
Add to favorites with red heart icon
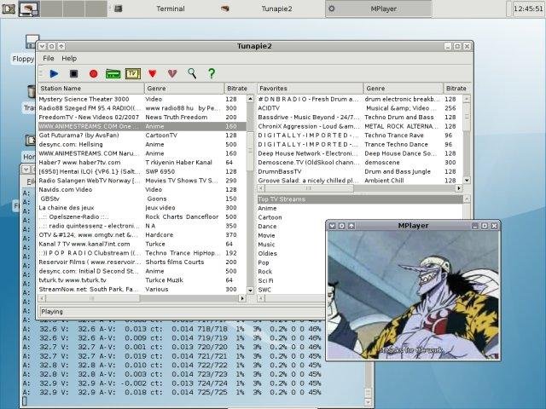153,74
